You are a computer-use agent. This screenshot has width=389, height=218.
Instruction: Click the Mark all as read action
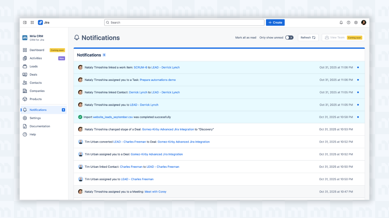246,38
